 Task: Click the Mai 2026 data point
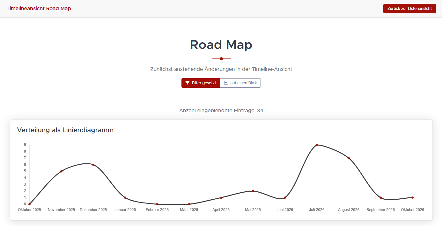[x=253, y=191]
